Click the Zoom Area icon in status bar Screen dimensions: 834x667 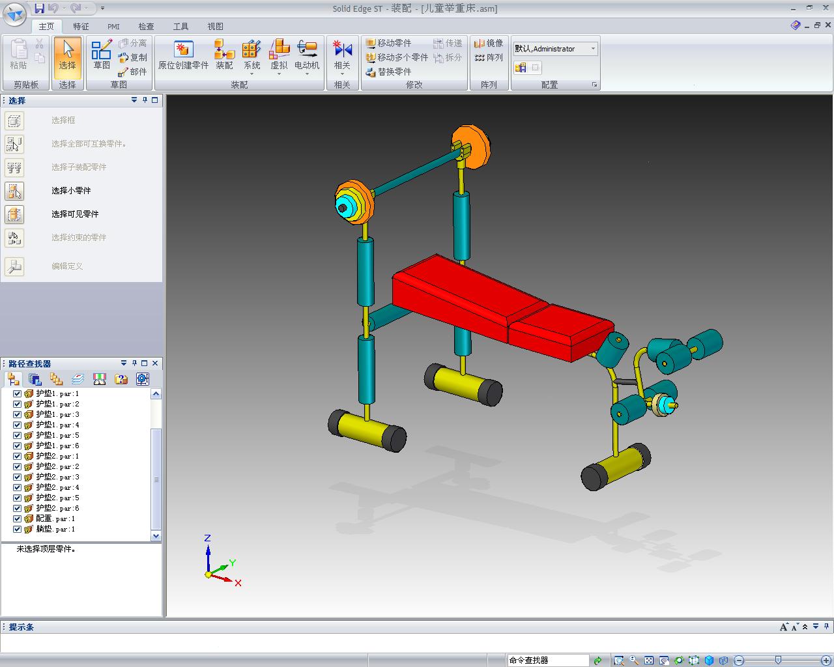click(x=618, y=660)
